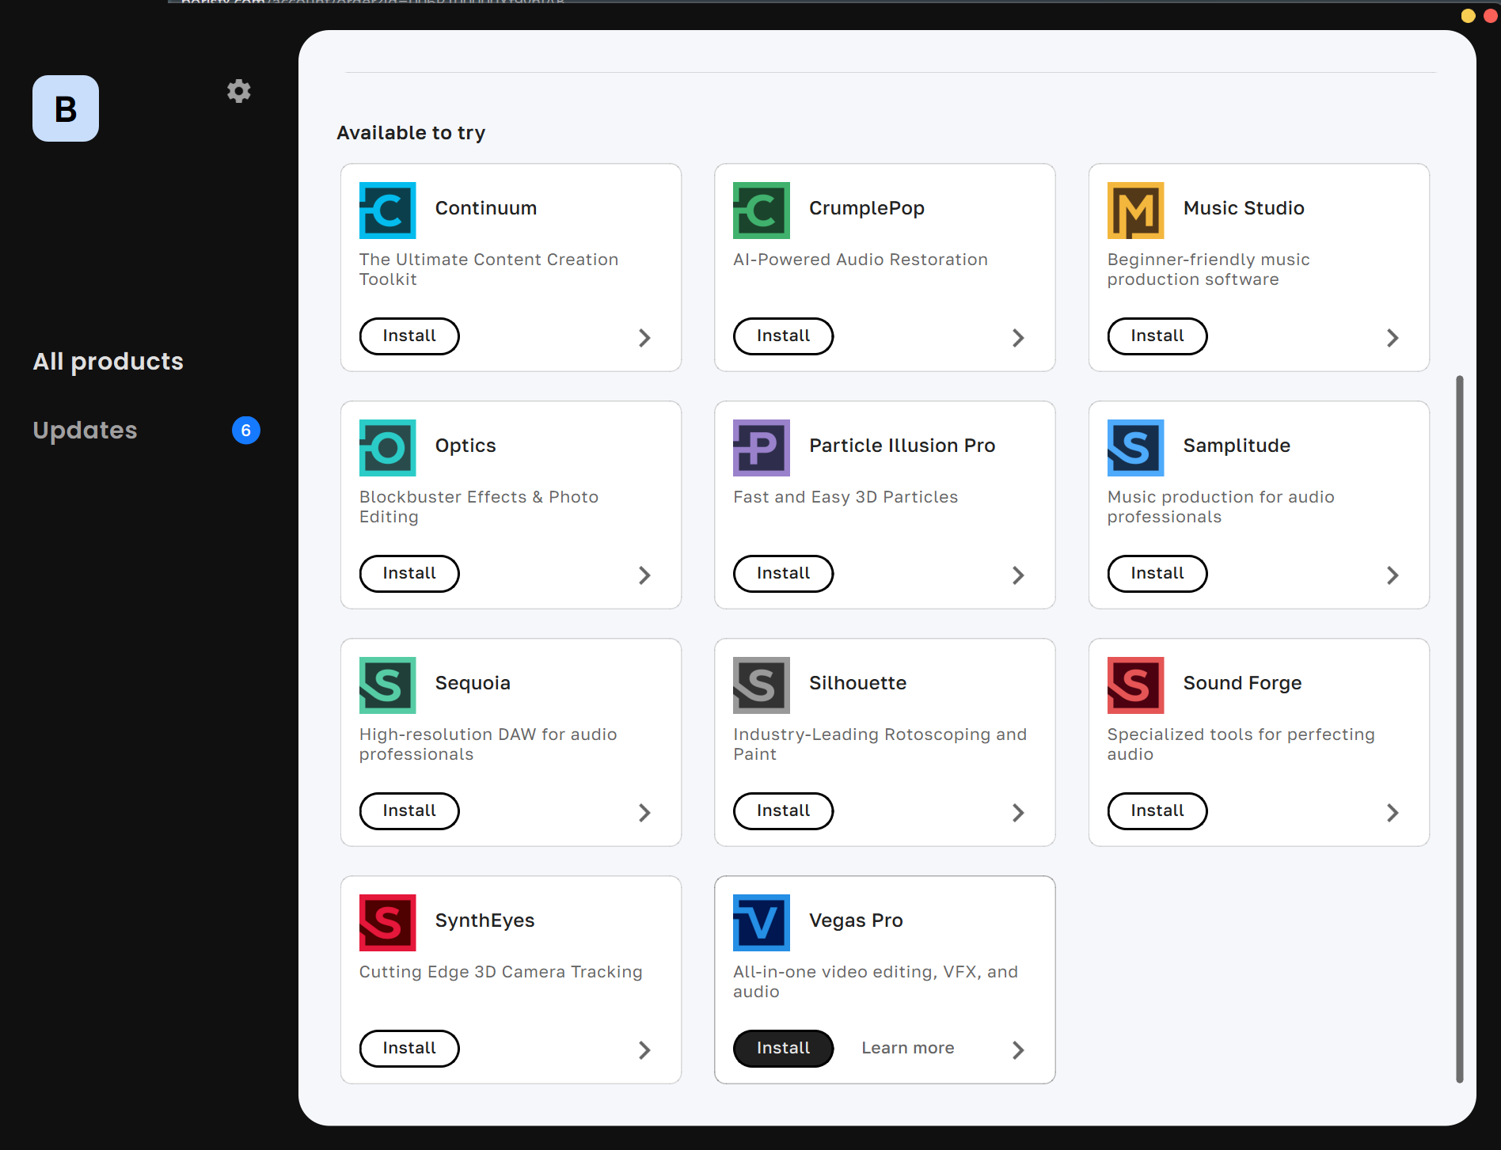
Task: Click the Samplitude product title
Action: point(1237,446)
